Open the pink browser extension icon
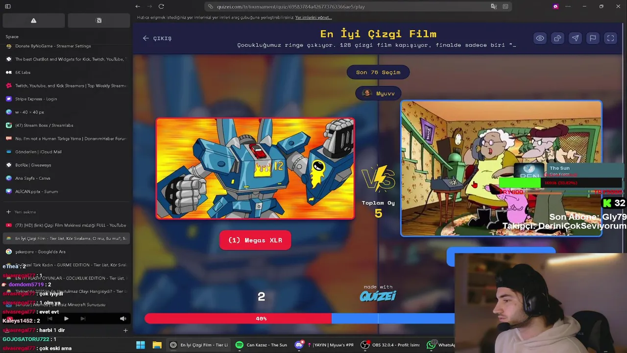The image size is (627, 353). [555, 6]
